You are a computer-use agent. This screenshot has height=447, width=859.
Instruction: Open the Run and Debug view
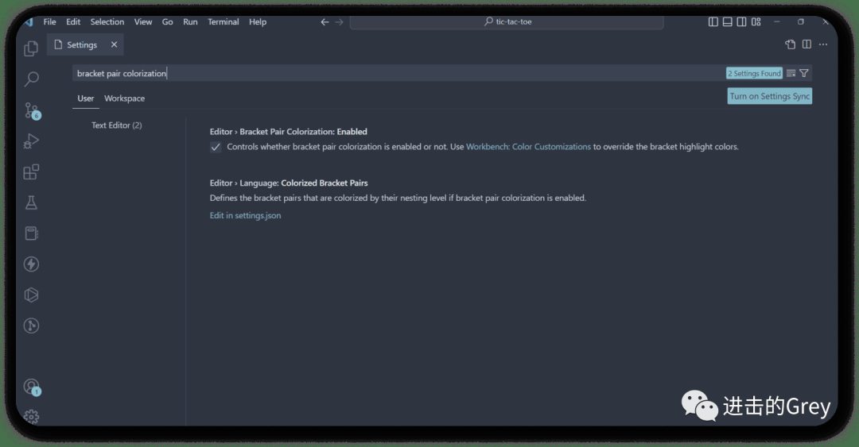[31, 141]
